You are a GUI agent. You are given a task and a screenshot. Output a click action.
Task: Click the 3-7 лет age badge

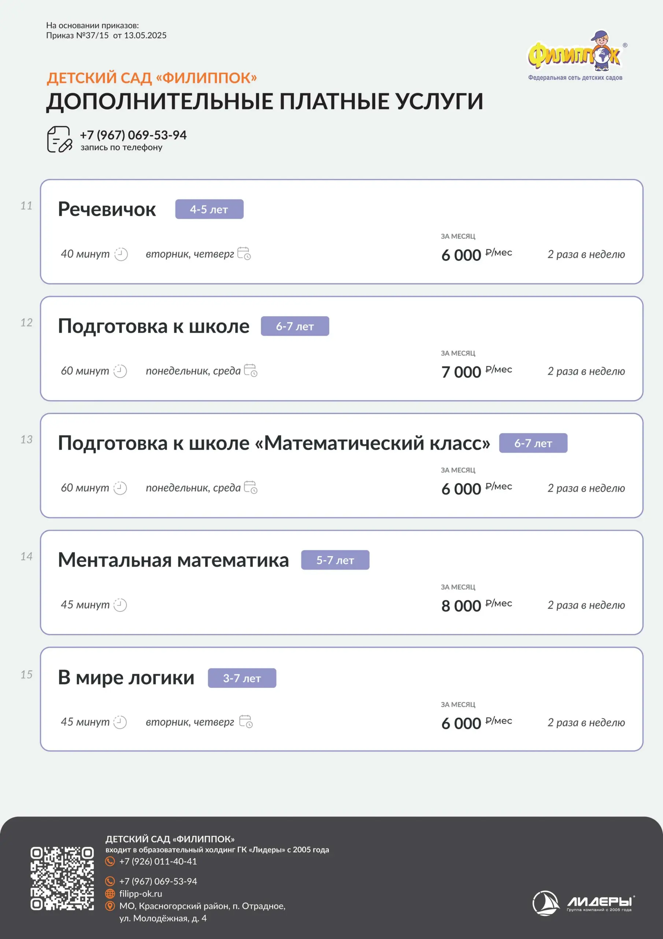(242, 678)
